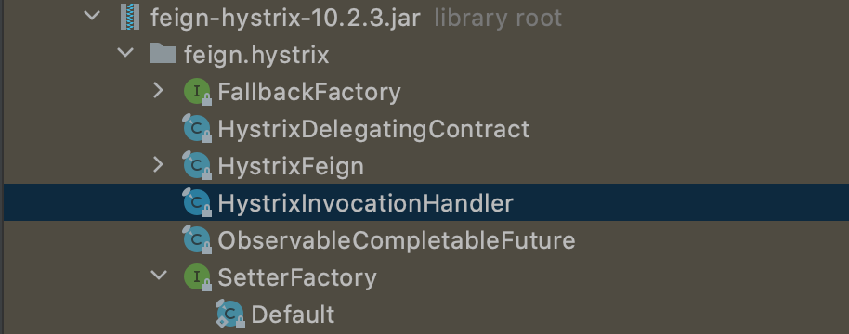Click the SetterFactory interface icon
The image size is (849, 334).
(197, 277)
